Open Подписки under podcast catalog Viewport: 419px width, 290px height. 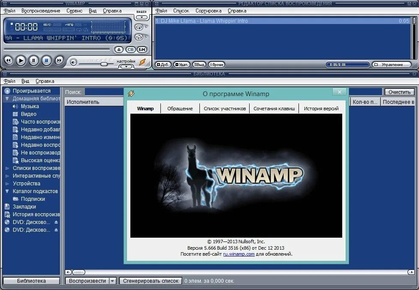(x=33, y=199)
